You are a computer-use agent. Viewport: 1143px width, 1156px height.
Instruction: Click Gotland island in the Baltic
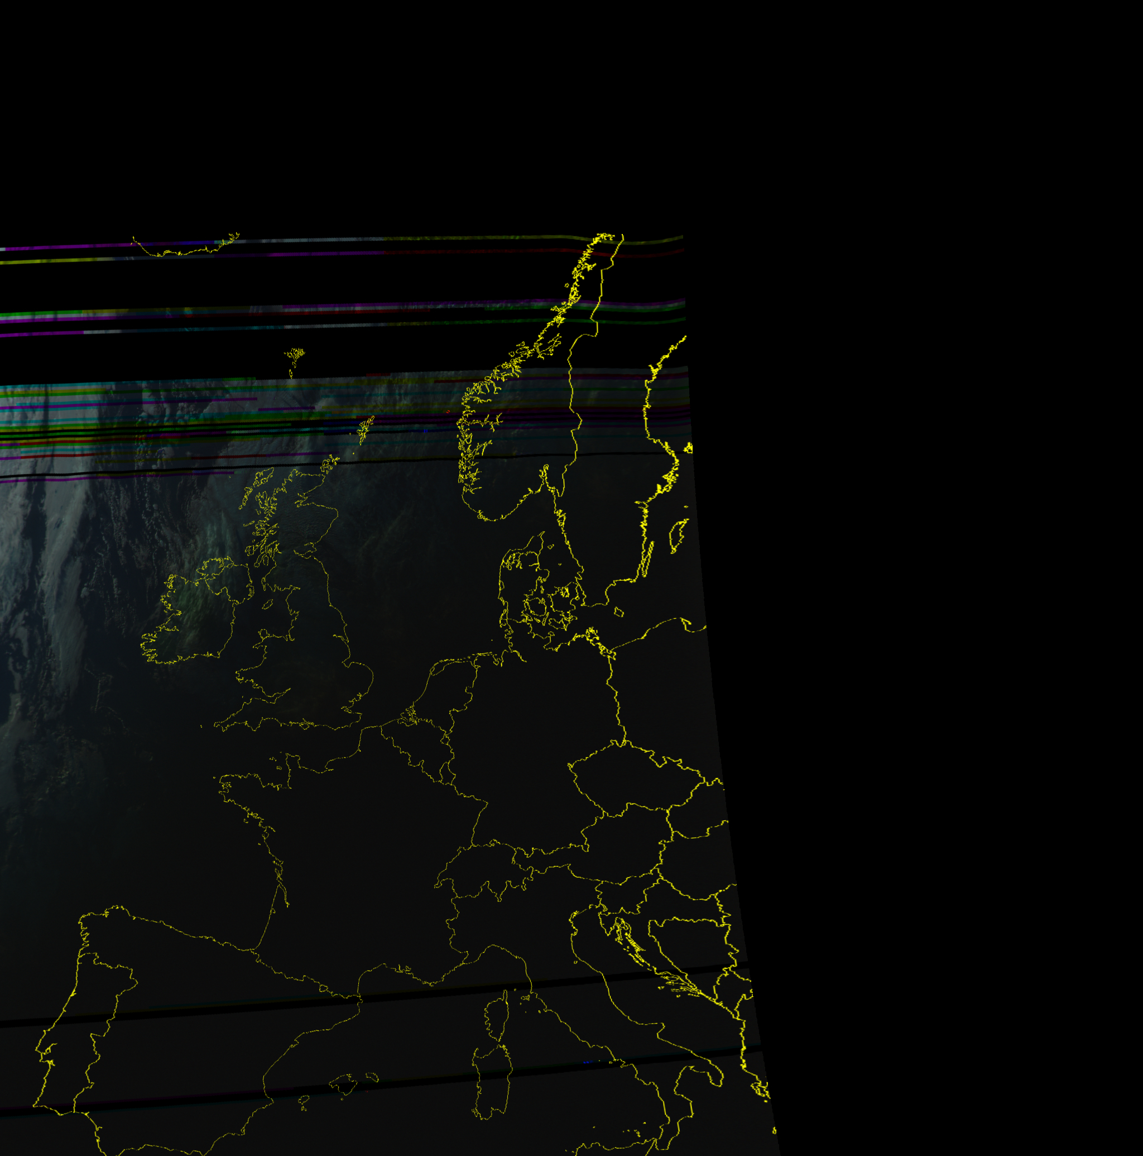[x=679, y=536]
